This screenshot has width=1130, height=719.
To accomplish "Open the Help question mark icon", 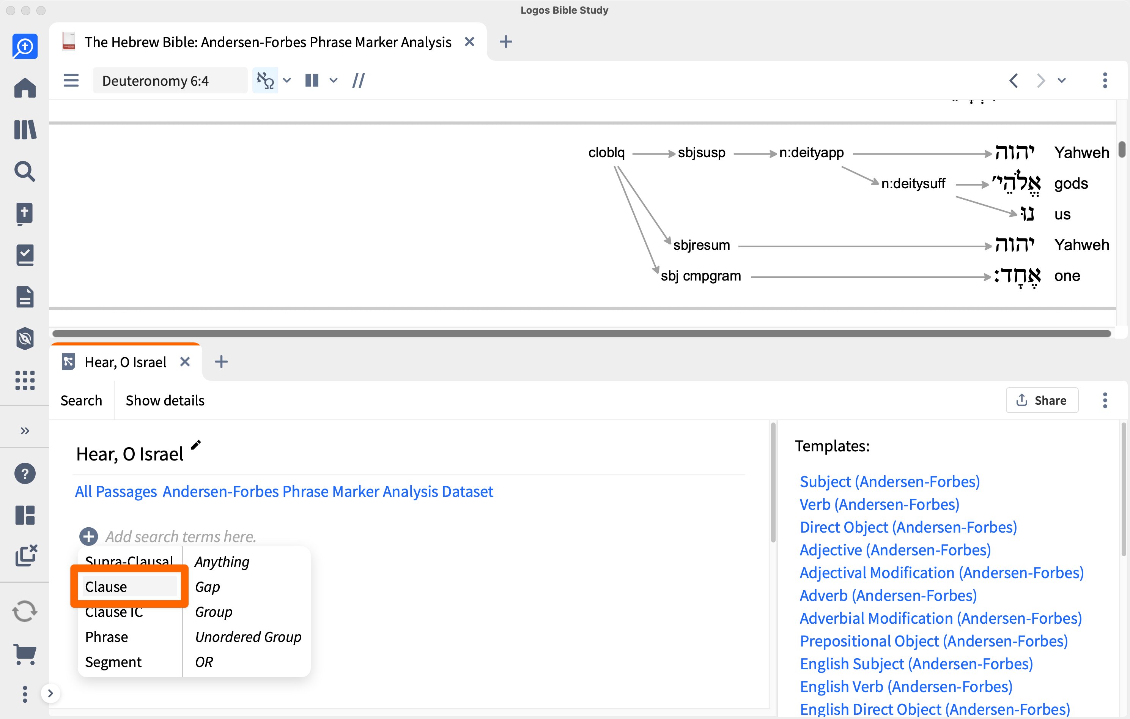I will (x=25, y=473).
